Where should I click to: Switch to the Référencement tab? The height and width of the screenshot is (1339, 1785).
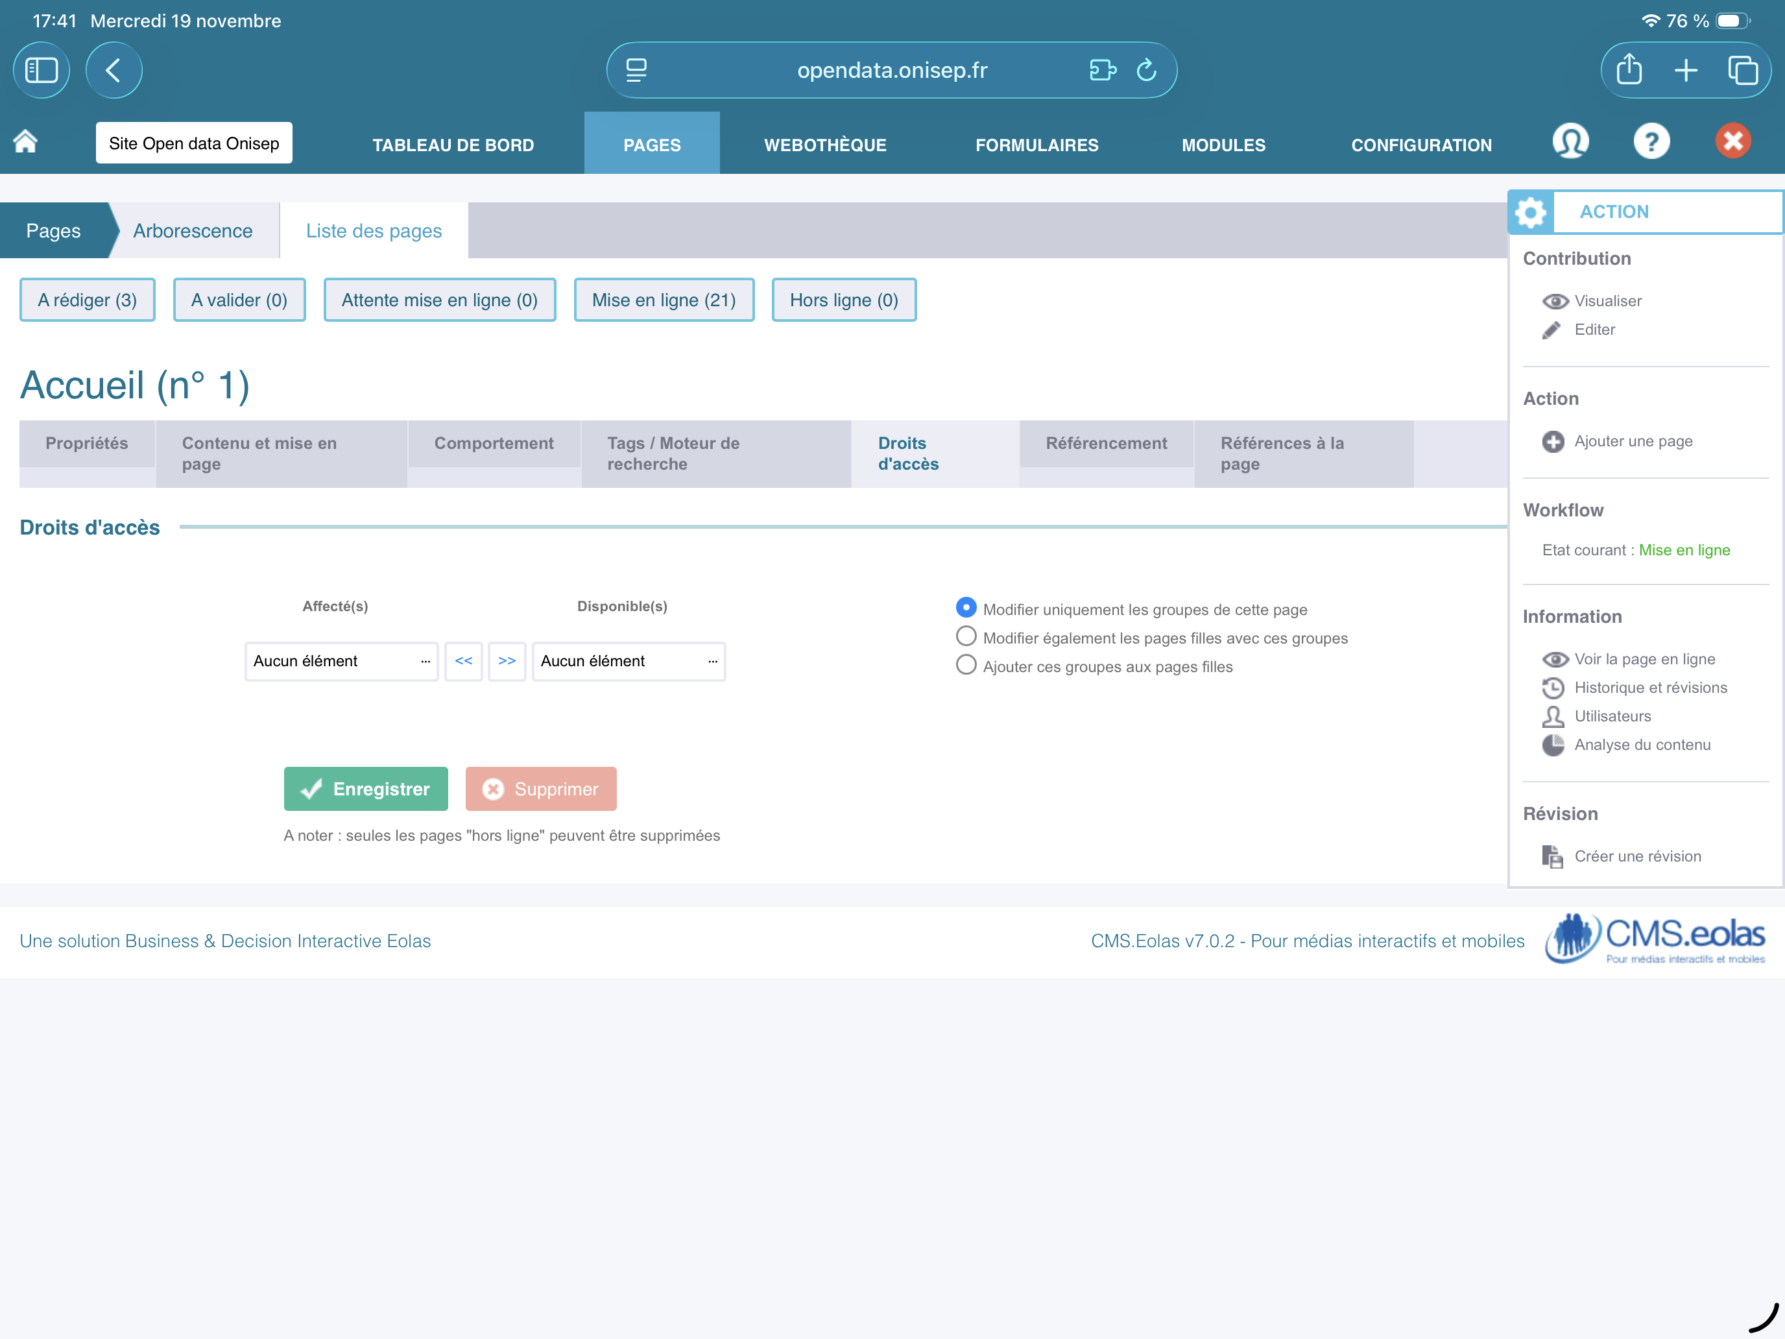click(1105, 443)
